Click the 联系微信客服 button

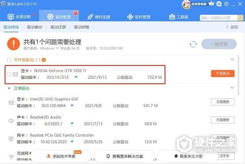pyautogui.click(x=188, y=156)
